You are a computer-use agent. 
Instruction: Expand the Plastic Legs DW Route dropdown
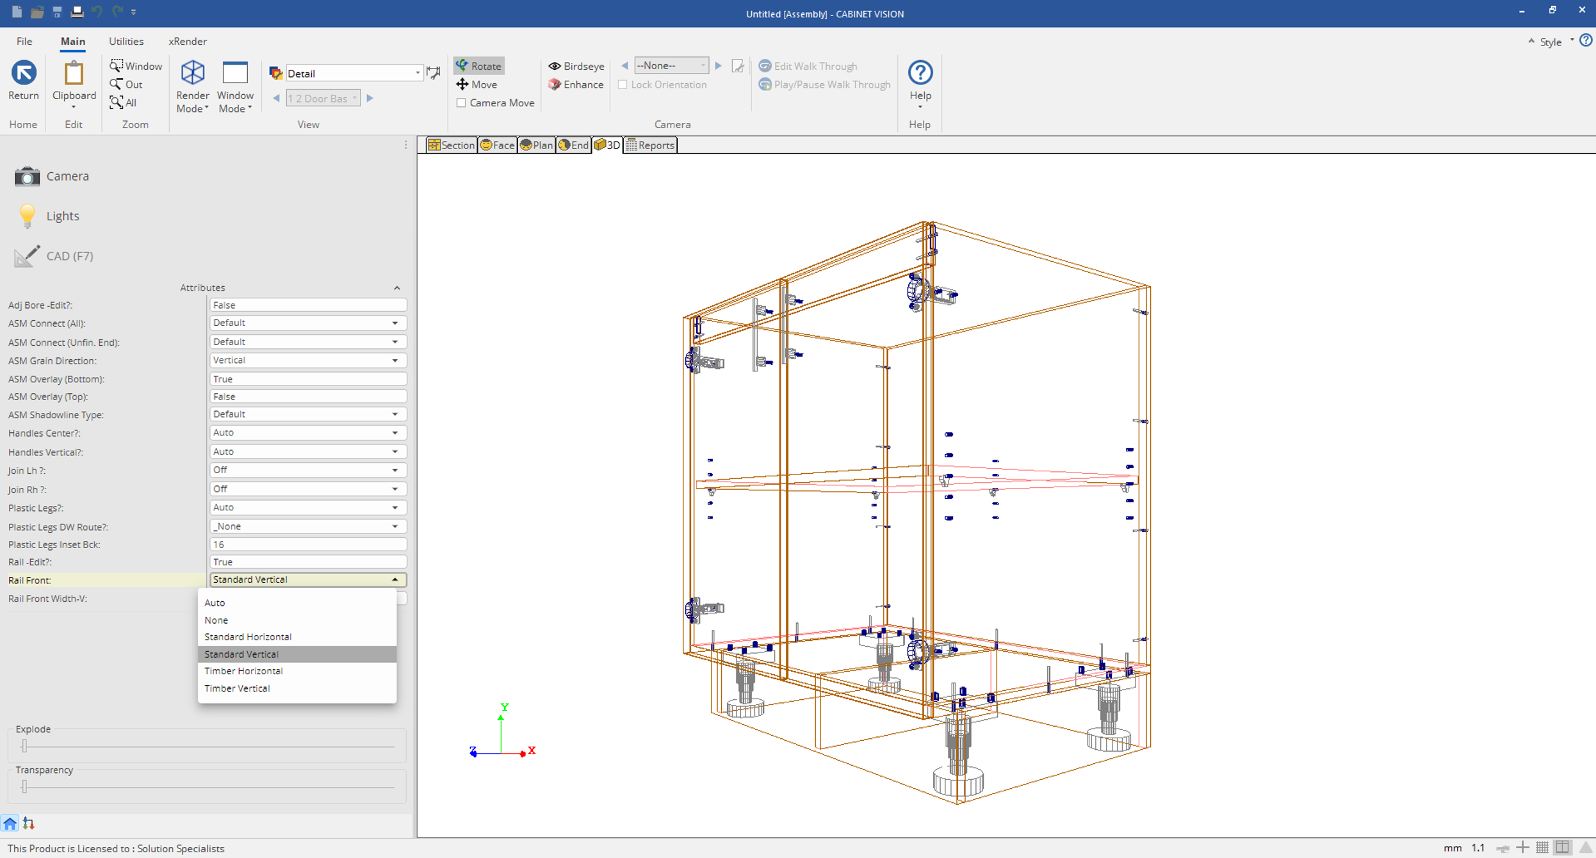coord(395,526)
